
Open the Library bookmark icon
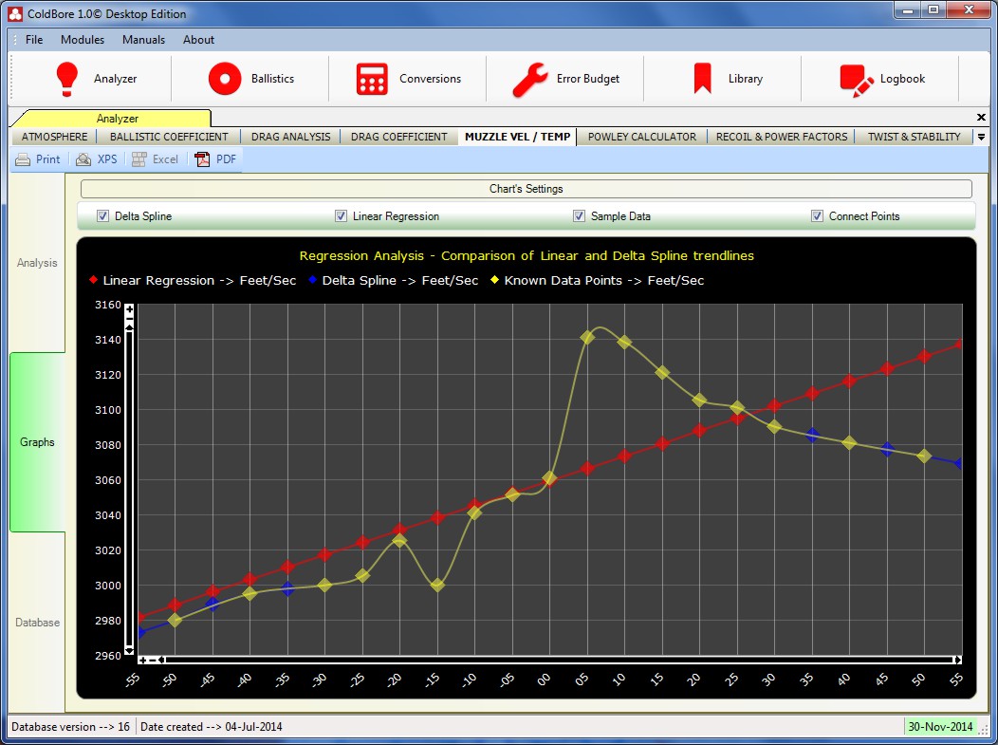tap(703, 79)
